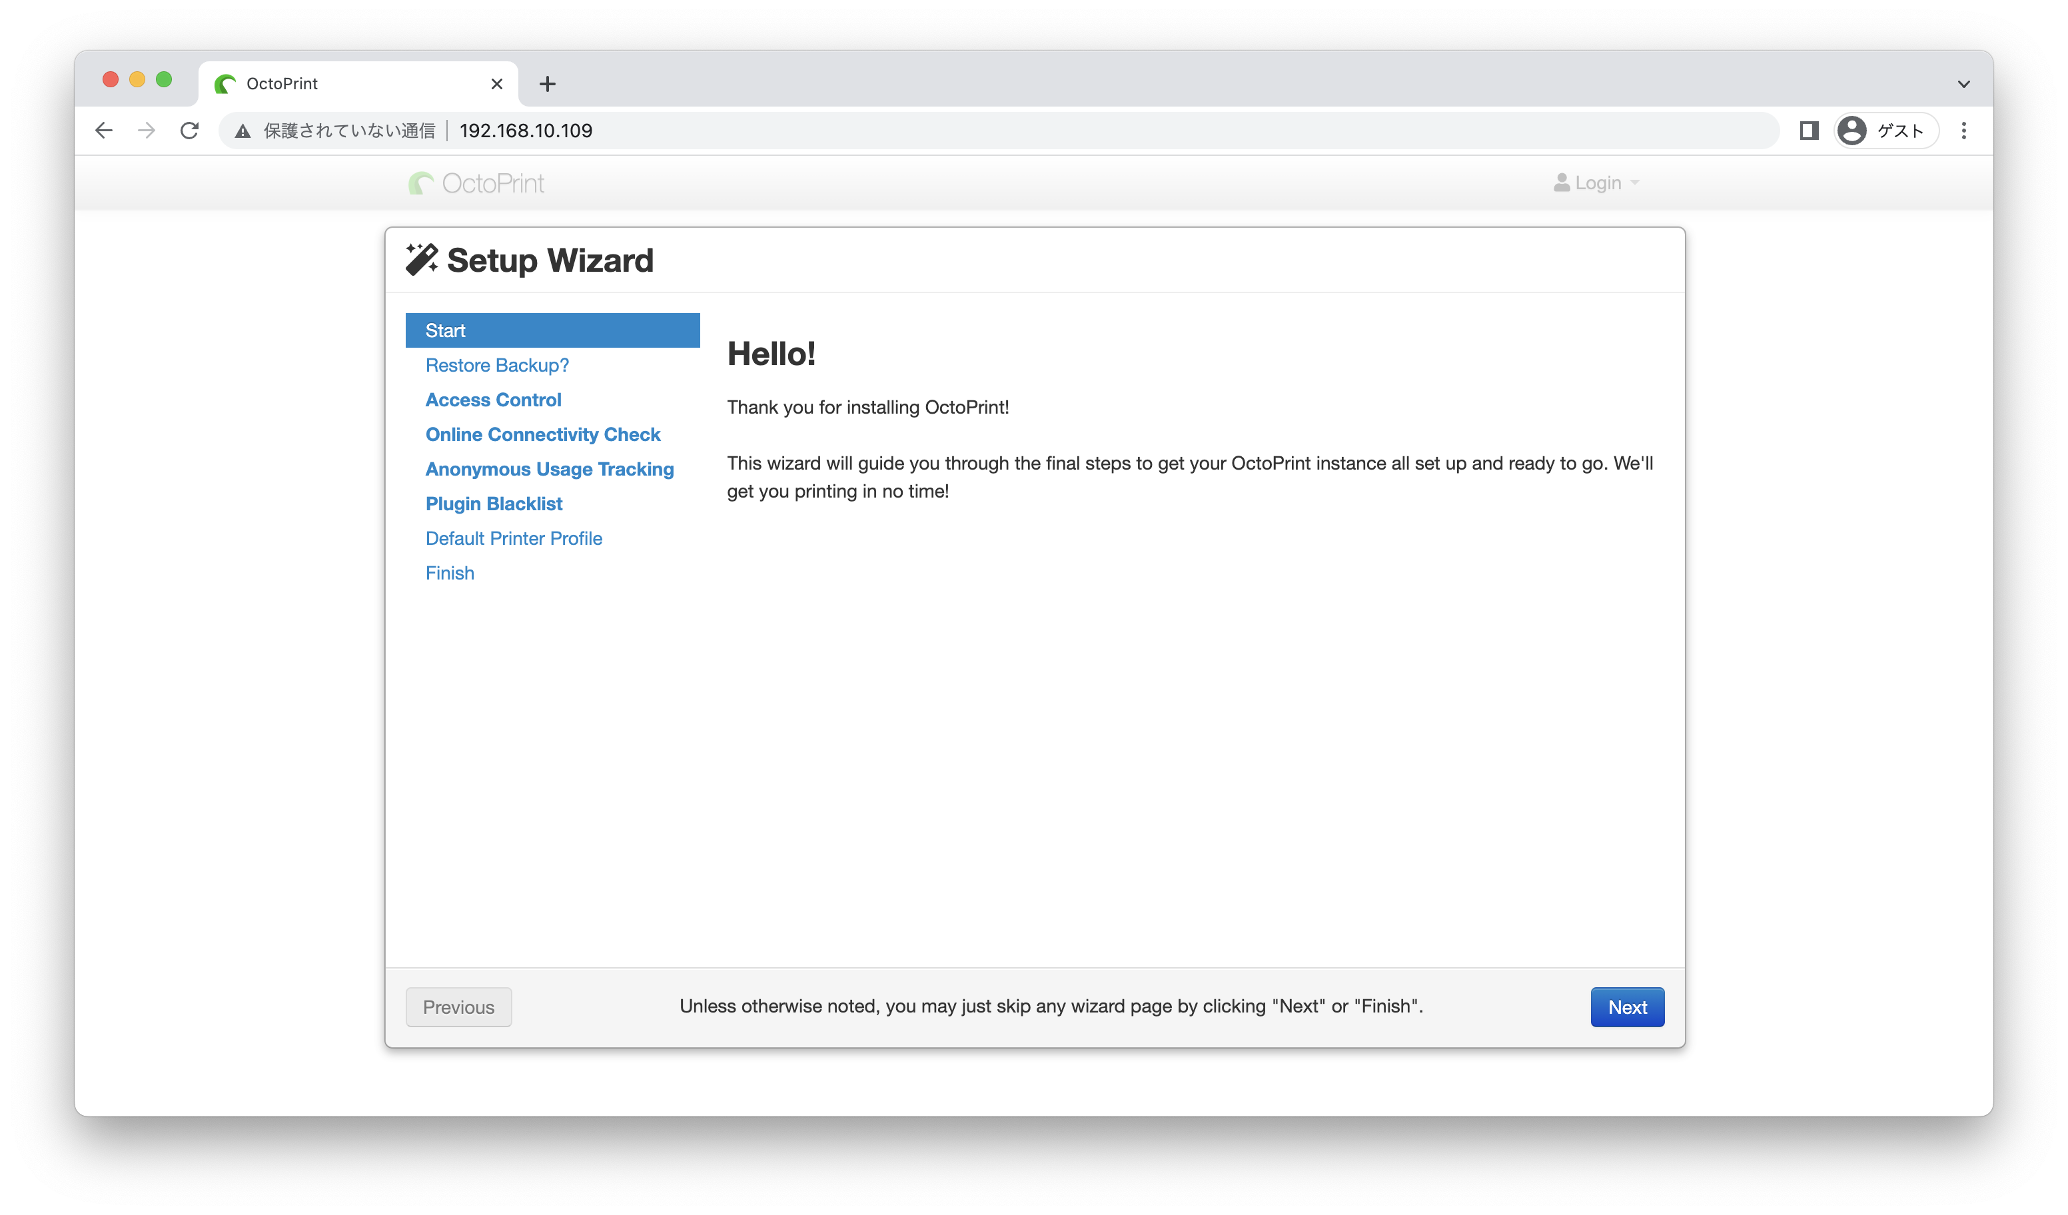Screen dimensions: 2068x1215
Task: Jump to the Finish step
Action: [x=450, y=573]
